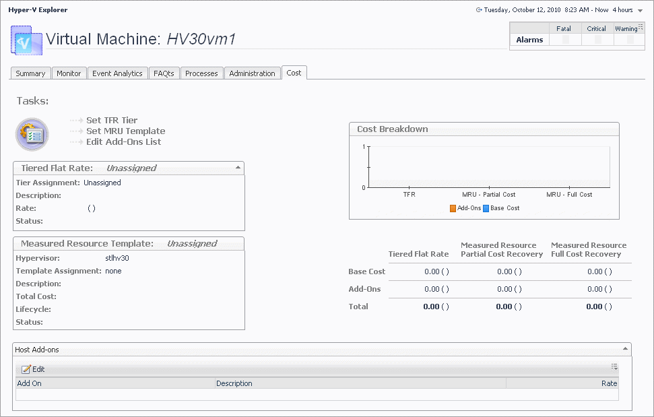Click the Critical alarm count indicator
This screenshot has height=417, width=654.
coord(597,40)
